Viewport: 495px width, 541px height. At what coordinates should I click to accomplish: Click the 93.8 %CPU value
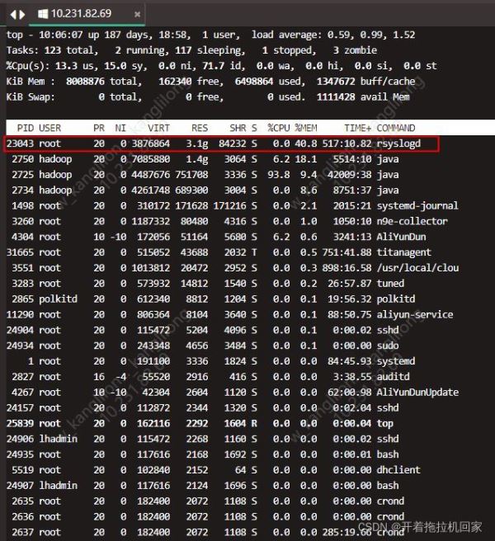[279, 175]
